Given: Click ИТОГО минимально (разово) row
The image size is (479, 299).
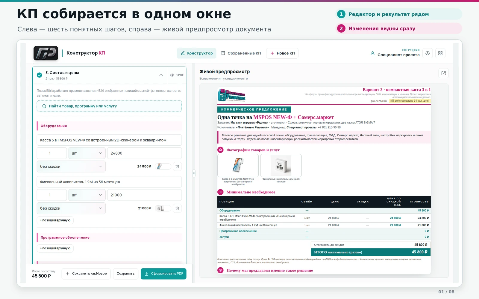Looking at the screenshot, I should click(x=371, y=252).
